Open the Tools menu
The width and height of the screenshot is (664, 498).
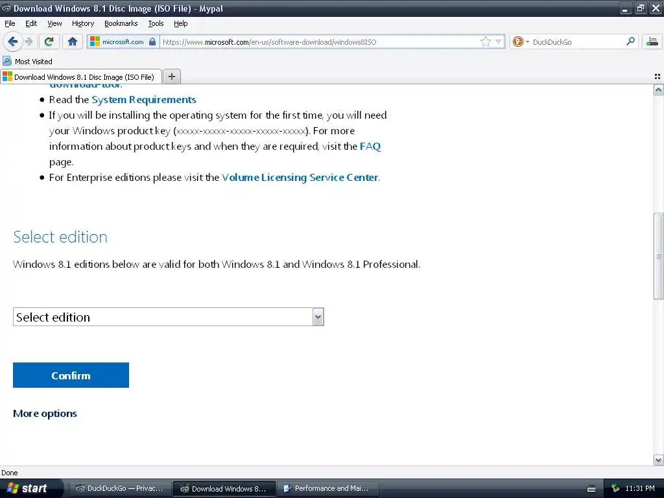156,24
